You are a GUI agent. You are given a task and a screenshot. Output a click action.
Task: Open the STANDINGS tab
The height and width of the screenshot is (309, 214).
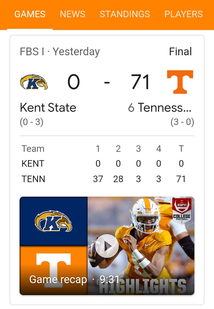125,14
